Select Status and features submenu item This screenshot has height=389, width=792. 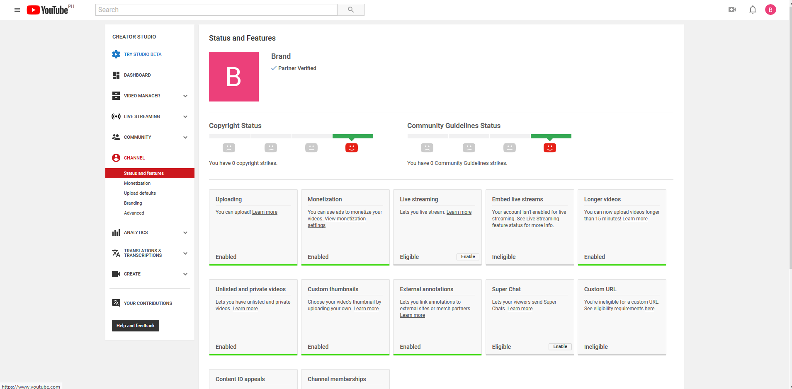[x=150, y=173]
